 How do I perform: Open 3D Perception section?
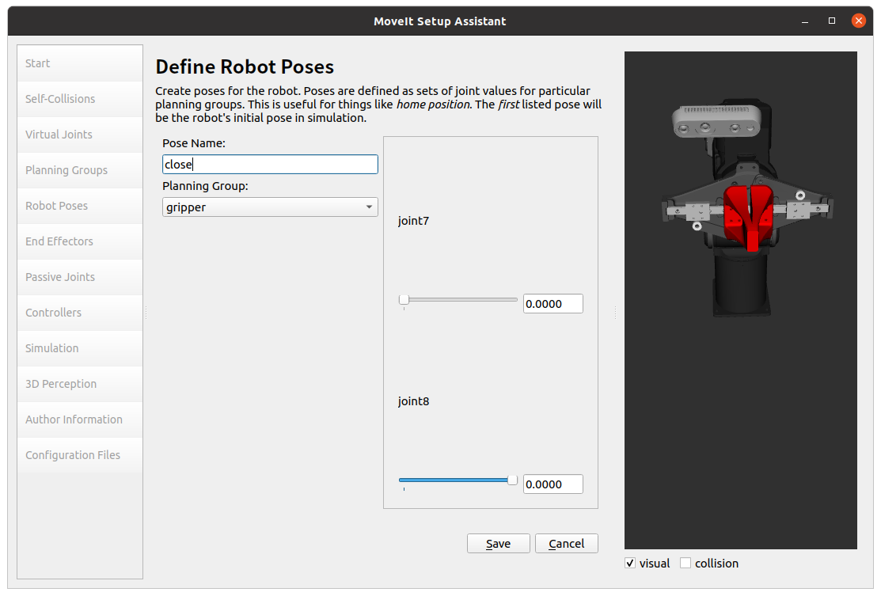tap(80, 384)
